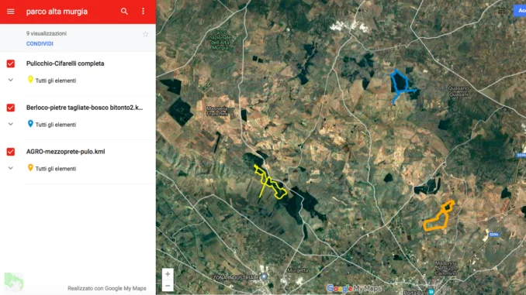Toggle the Berloco-pietre tagliate-bosco bitonto2 layer
The image size is (526, 295).
pos(11,108)
